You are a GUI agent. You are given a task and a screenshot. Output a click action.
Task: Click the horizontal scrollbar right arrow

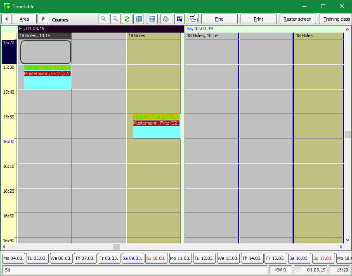coord(341,247)
